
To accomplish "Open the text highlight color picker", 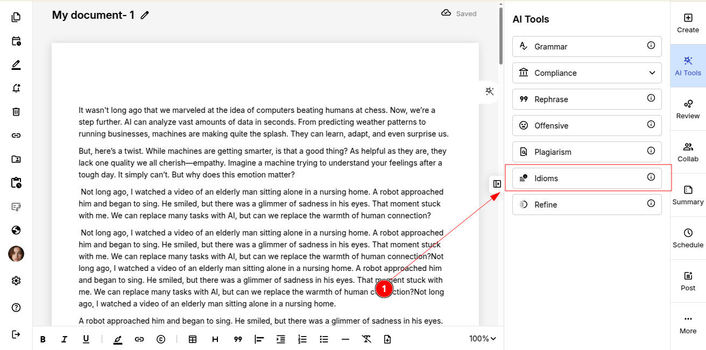I will (118, 339).
